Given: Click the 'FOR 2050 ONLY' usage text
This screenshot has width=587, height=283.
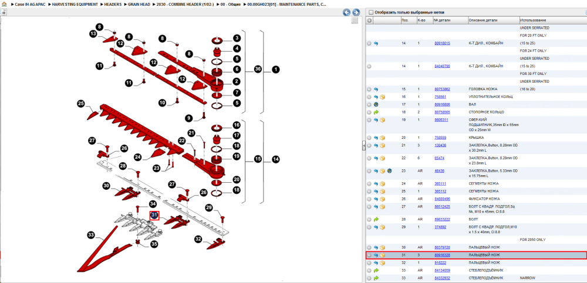Looking at the screenshot, I should click(x=533, y=240).
